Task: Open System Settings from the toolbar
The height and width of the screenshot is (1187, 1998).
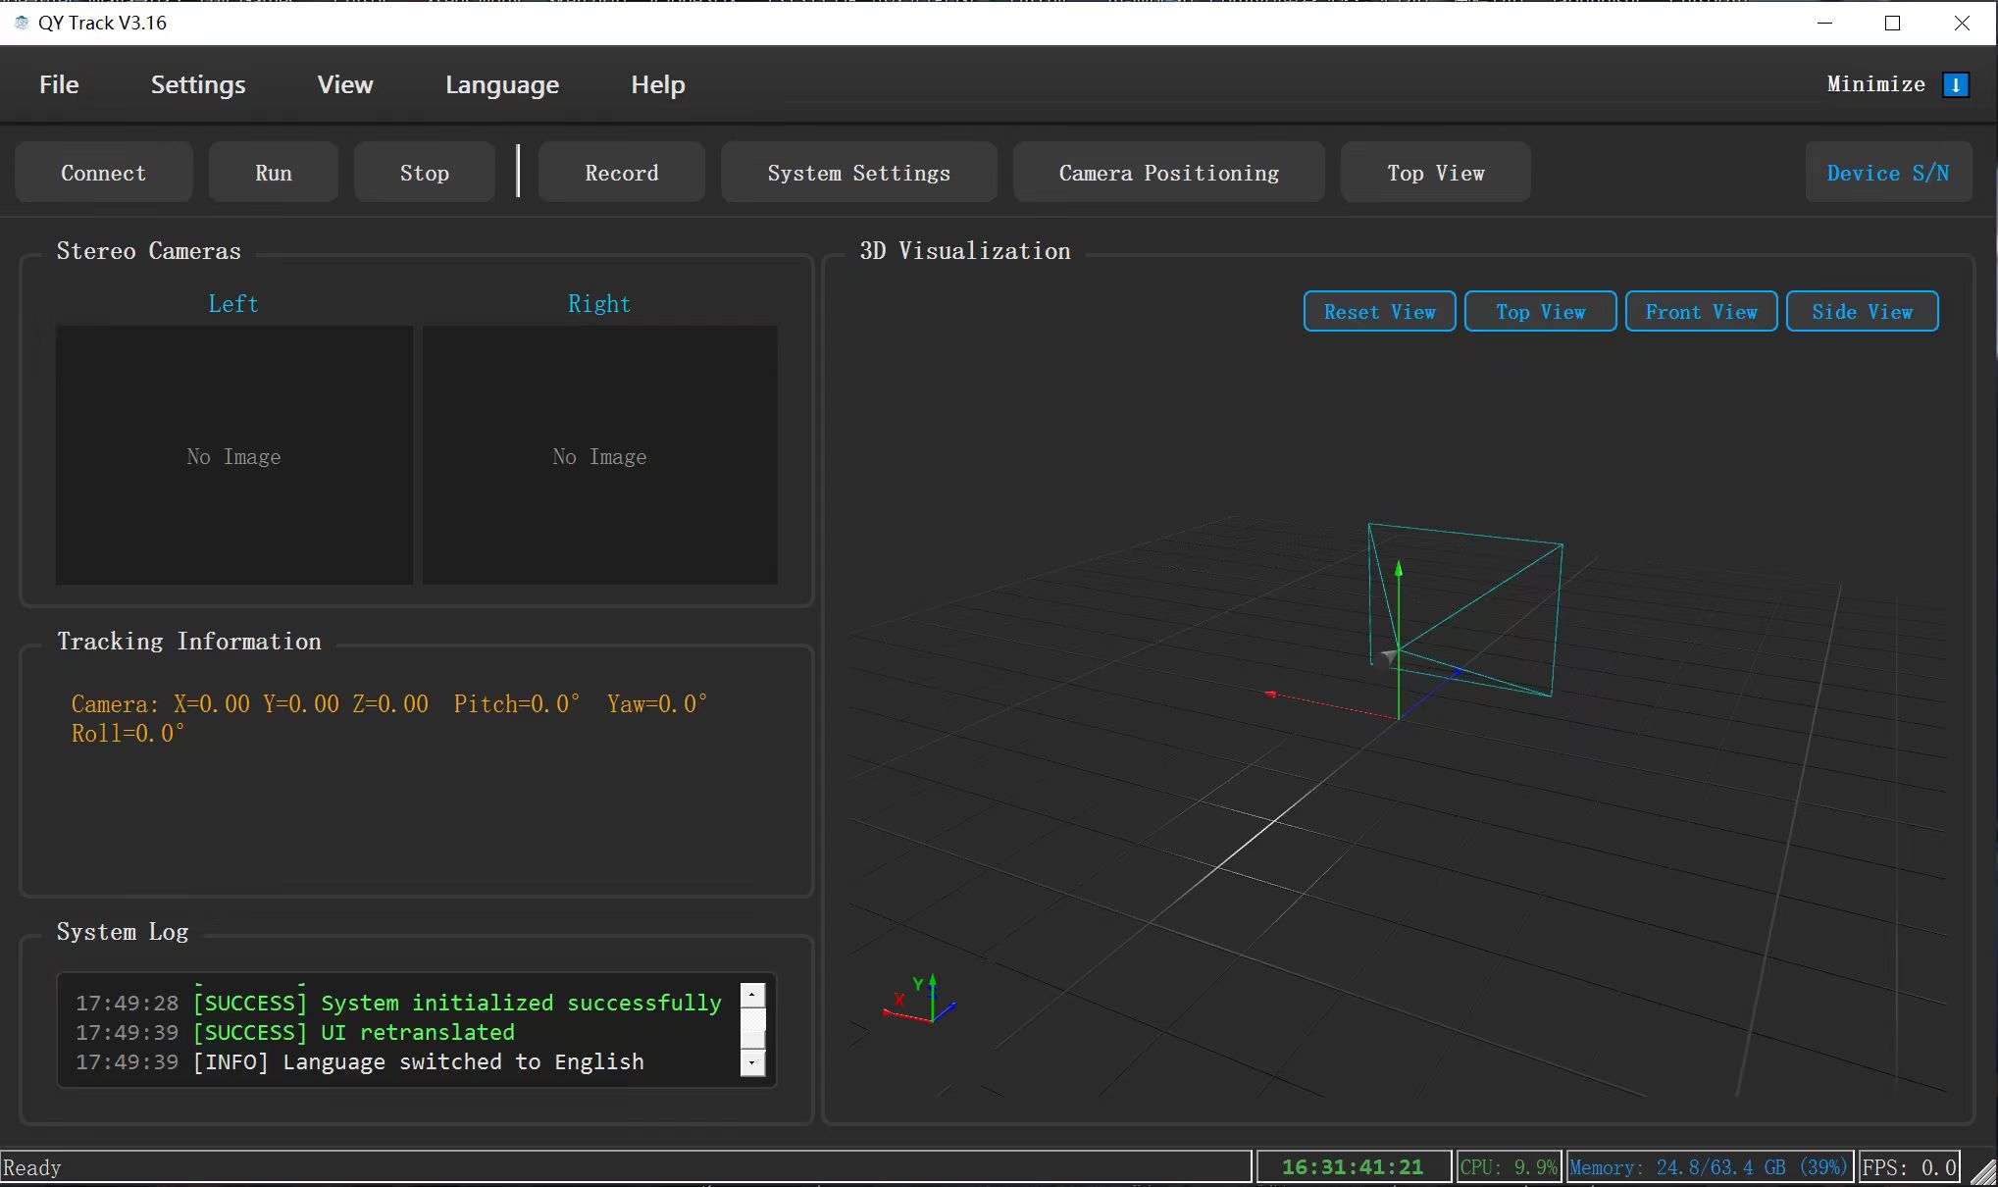Action: (x=859, y=173)
